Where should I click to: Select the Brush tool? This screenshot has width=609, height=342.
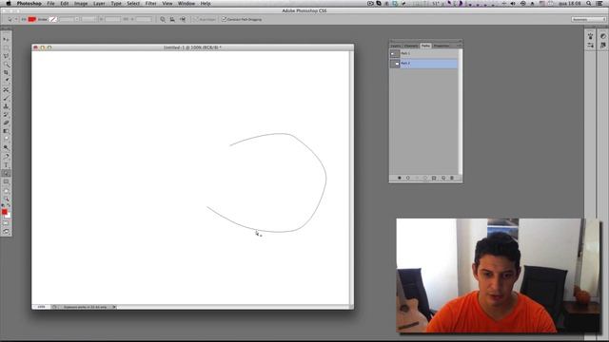coord(6,98)
